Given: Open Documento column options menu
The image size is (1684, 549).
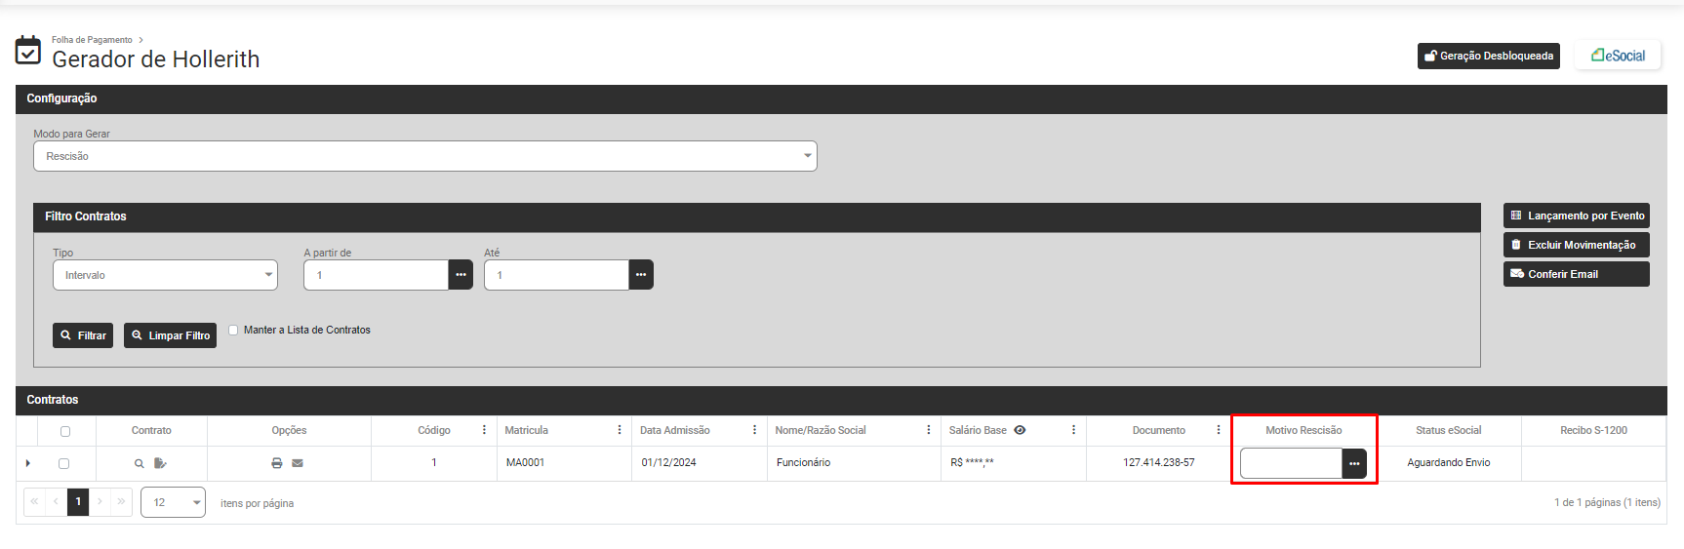Looking at the screenshot, I should point(1219,430).
